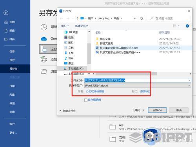196x147 pixels.
Task: Click the 用户 breadcrumb in address bar
Action: click(91, 18)
